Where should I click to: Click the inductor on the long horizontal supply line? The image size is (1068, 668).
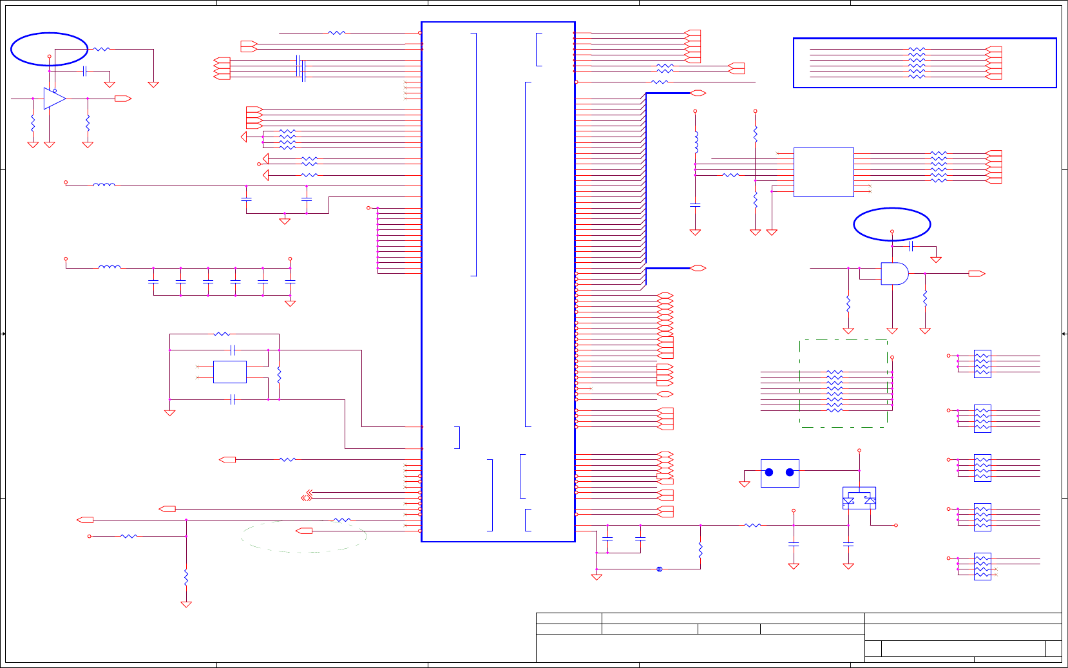[104, 185]
